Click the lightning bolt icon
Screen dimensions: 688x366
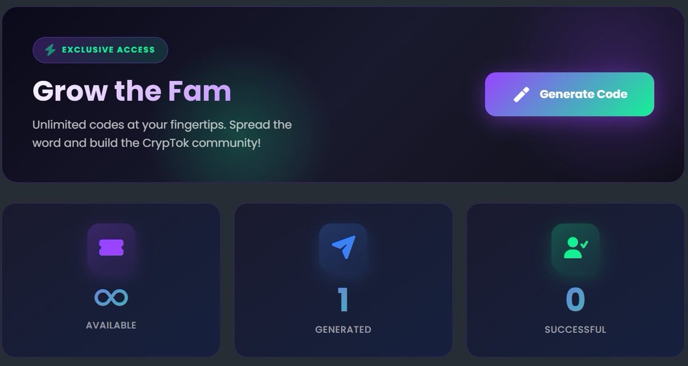(50, 50)
